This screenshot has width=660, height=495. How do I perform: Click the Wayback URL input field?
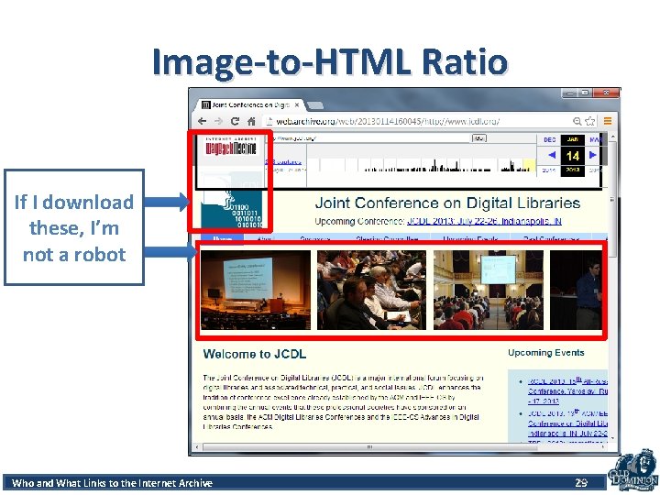click(x=368, y=138)
